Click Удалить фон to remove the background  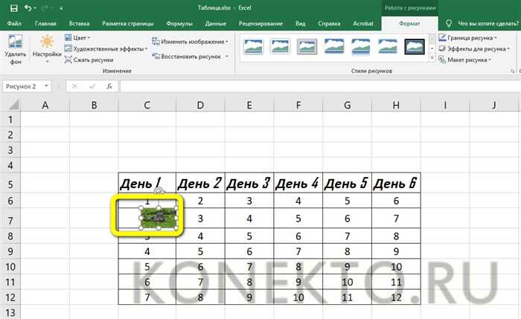point(16,50)
